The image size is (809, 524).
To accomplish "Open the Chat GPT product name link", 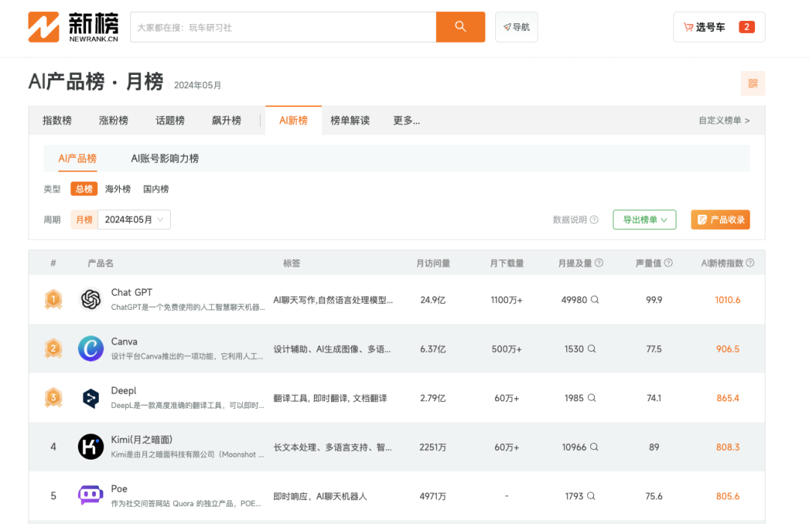I will [x=132, y=293].
